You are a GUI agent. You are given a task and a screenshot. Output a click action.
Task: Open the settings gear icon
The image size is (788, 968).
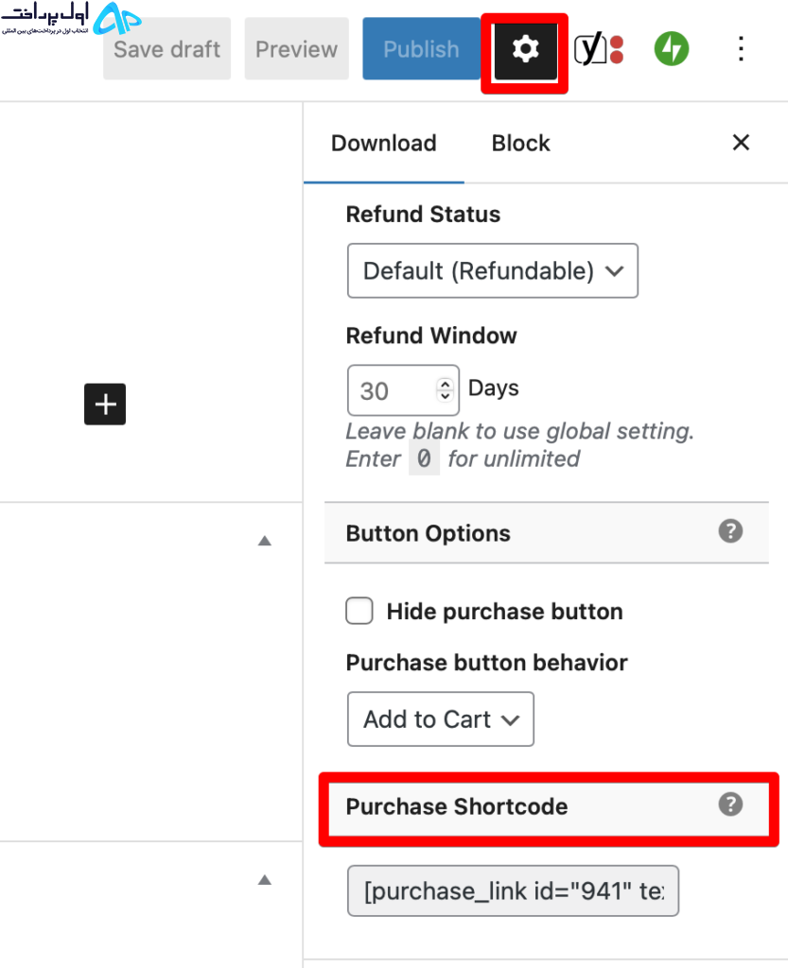click(x=525, y=49)
